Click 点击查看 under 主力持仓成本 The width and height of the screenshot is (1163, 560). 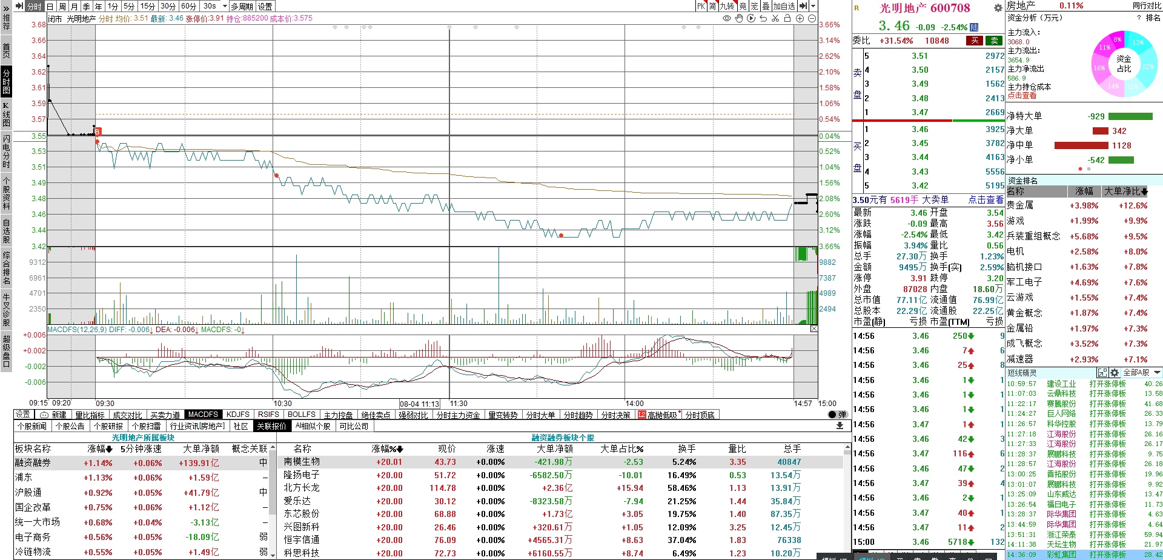click(x=1022, y=96)
